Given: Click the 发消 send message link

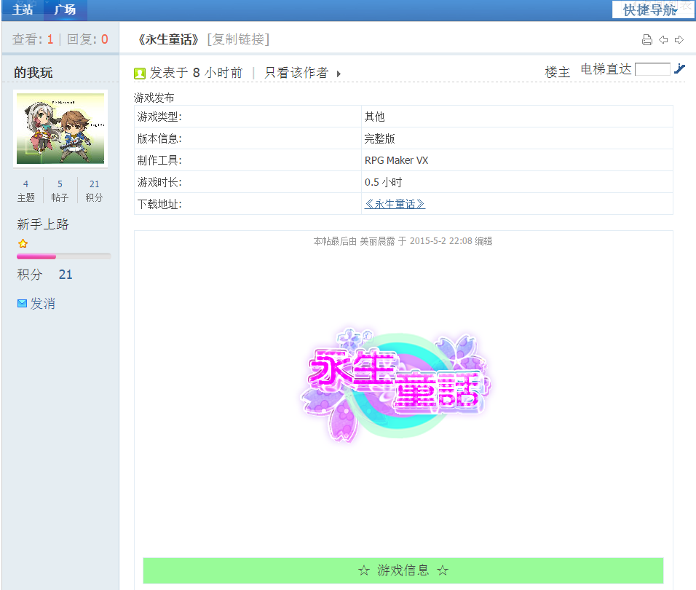Looking at the screenshot, I should point(43,304).
